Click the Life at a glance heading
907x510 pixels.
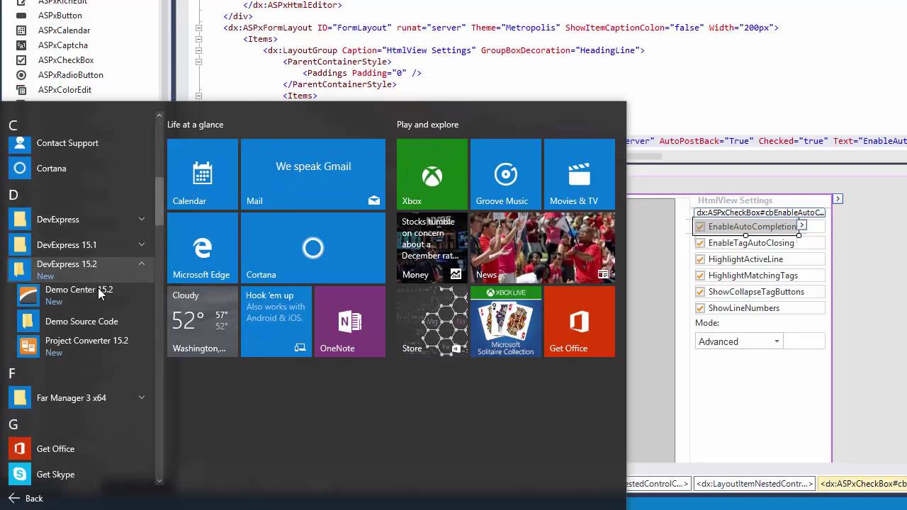[196, 125]
